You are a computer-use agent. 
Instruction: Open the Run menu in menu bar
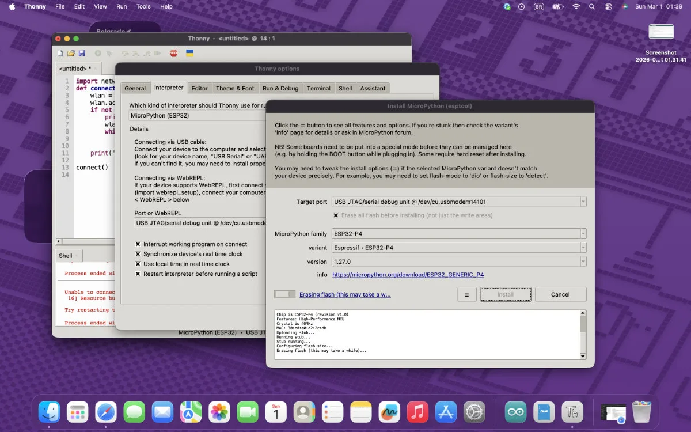pos(122,6)
